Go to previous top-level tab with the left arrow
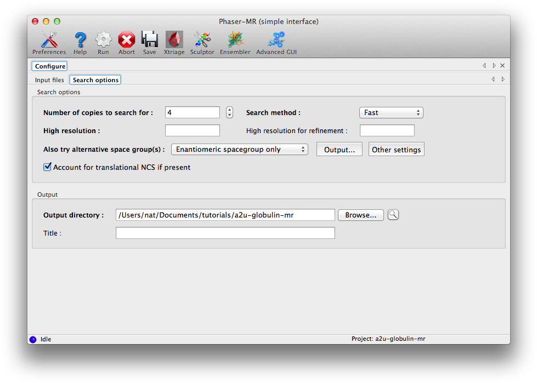This screenshot has width=537, height=383. 484,65
